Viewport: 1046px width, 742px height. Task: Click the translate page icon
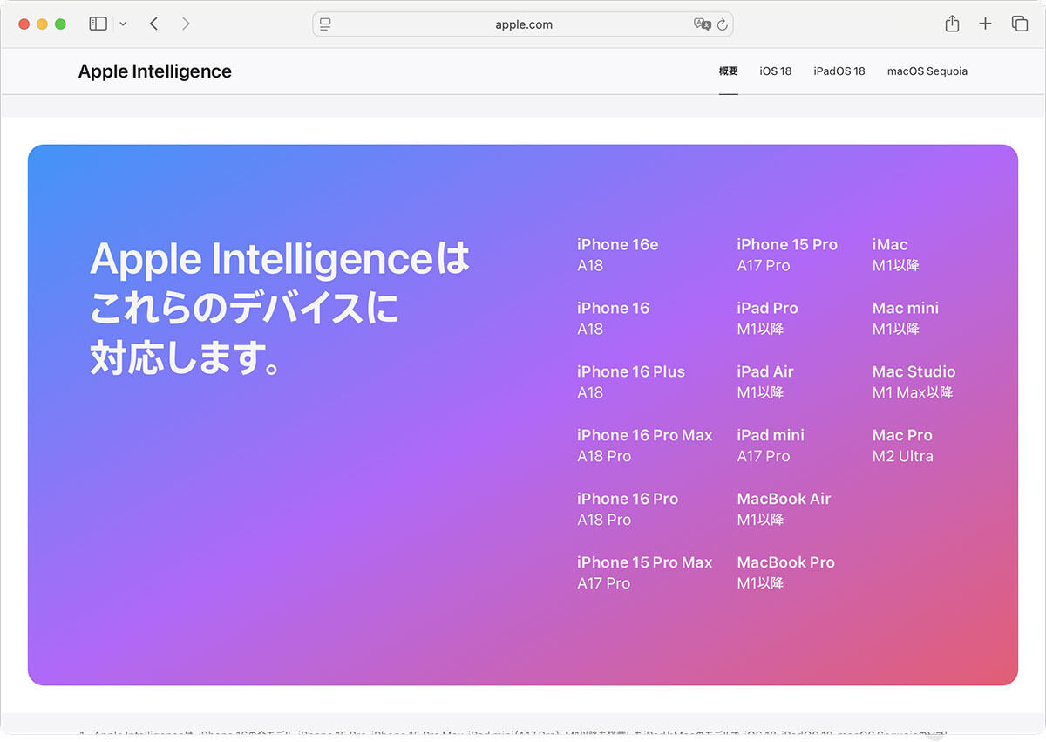coord(702,24)
